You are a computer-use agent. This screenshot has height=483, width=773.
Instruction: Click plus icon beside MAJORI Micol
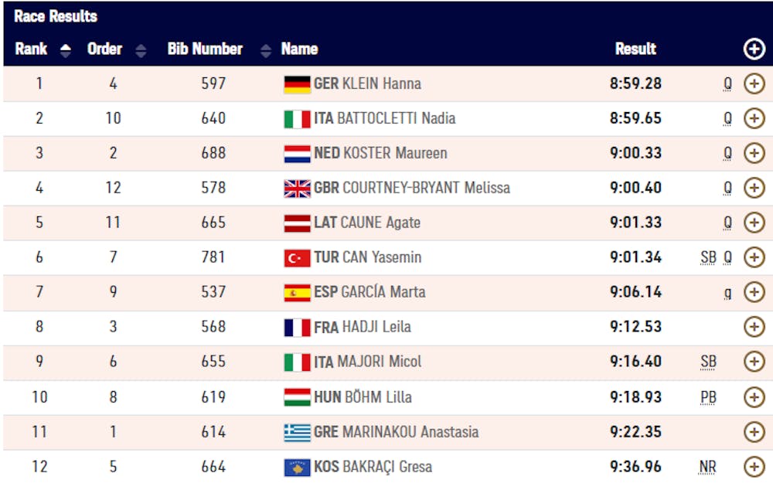[754, 362]
